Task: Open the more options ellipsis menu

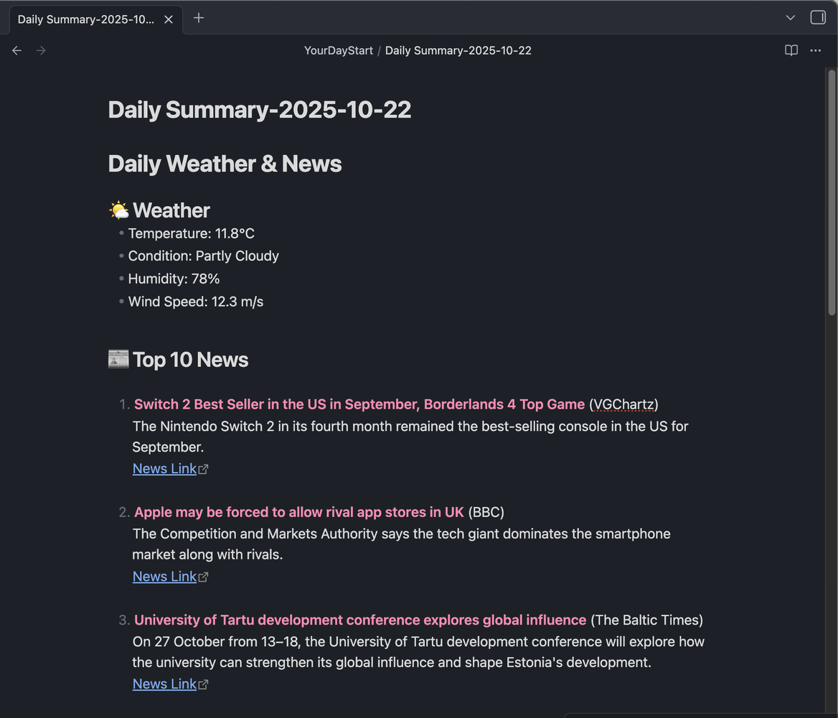Action: coord(815,50)
